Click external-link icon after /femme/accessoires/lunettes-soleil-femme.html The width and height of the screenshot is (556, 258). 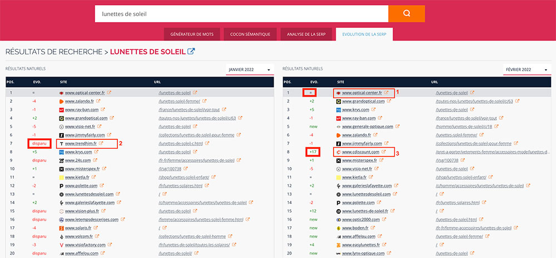click(247, 219)
